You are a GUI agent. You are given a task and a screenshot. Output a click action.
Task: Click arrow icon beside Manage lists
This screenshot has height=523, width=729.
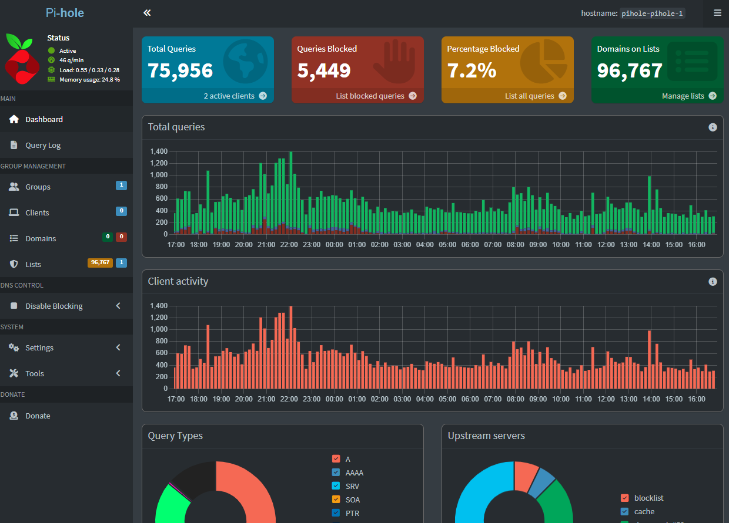[x=713, y=96]
